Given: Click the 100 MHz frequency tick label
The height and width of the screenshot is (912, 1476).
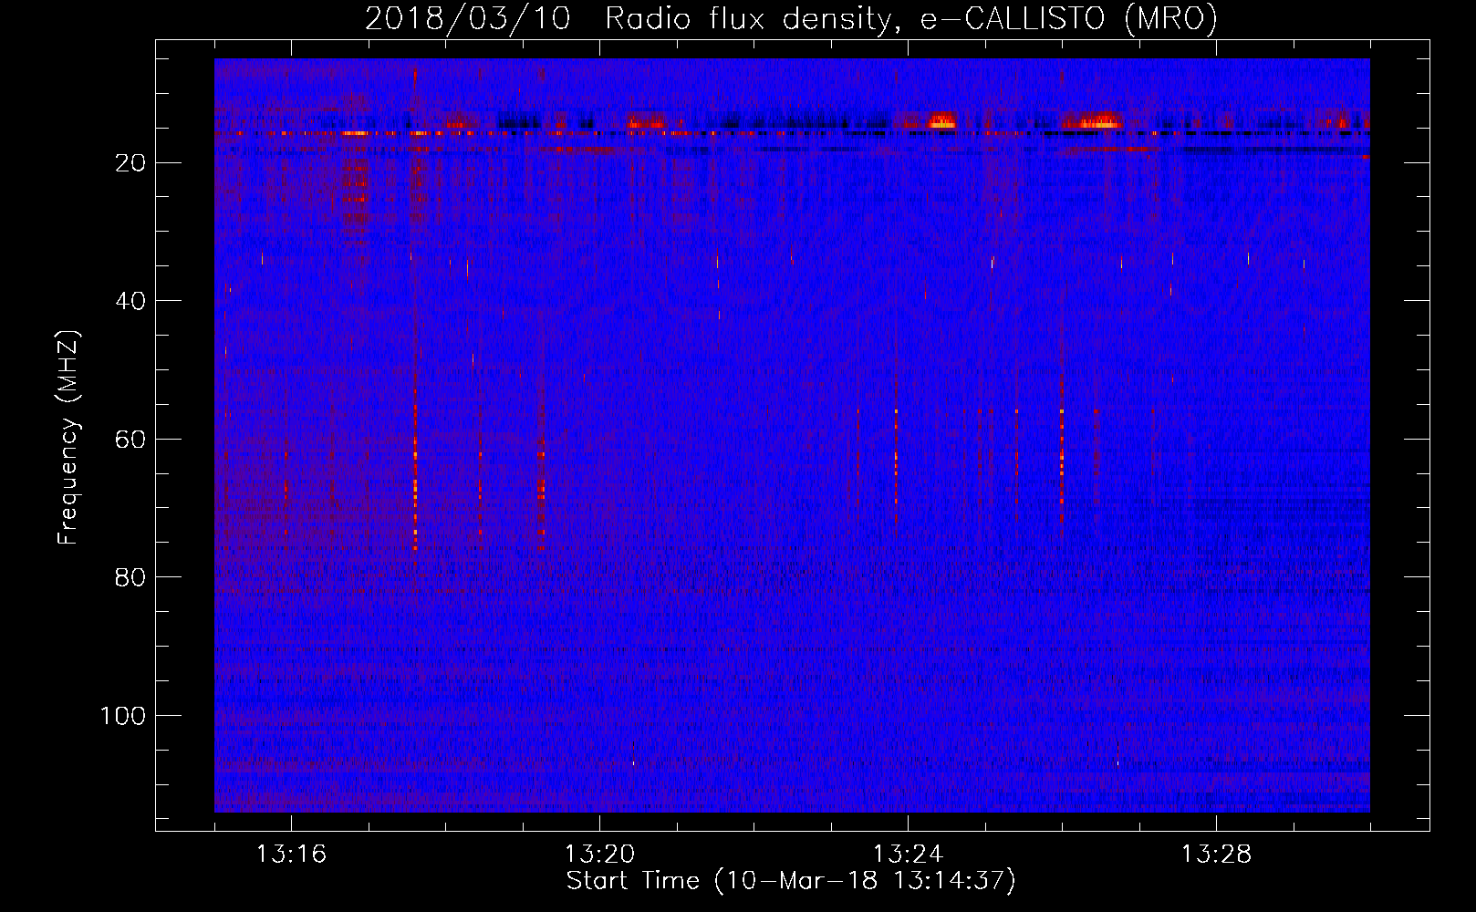Looking at the screenshot, I should [123, 716].
